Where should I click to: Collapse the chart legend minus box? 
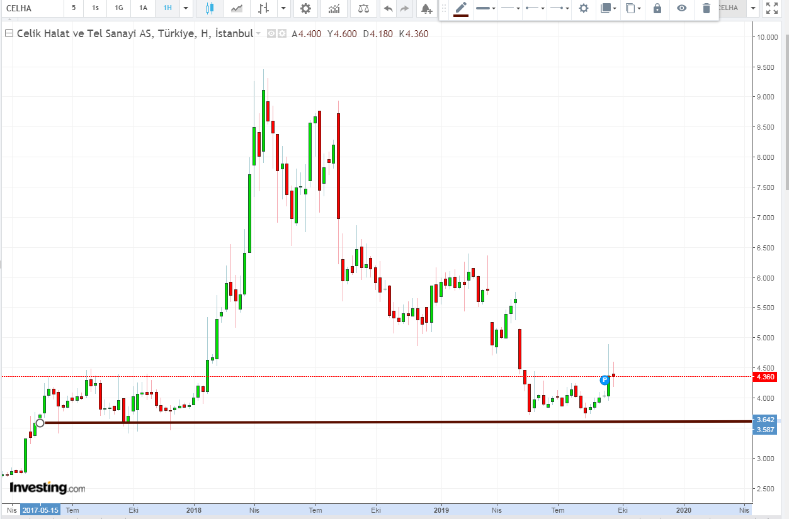(x=9, y=33)
